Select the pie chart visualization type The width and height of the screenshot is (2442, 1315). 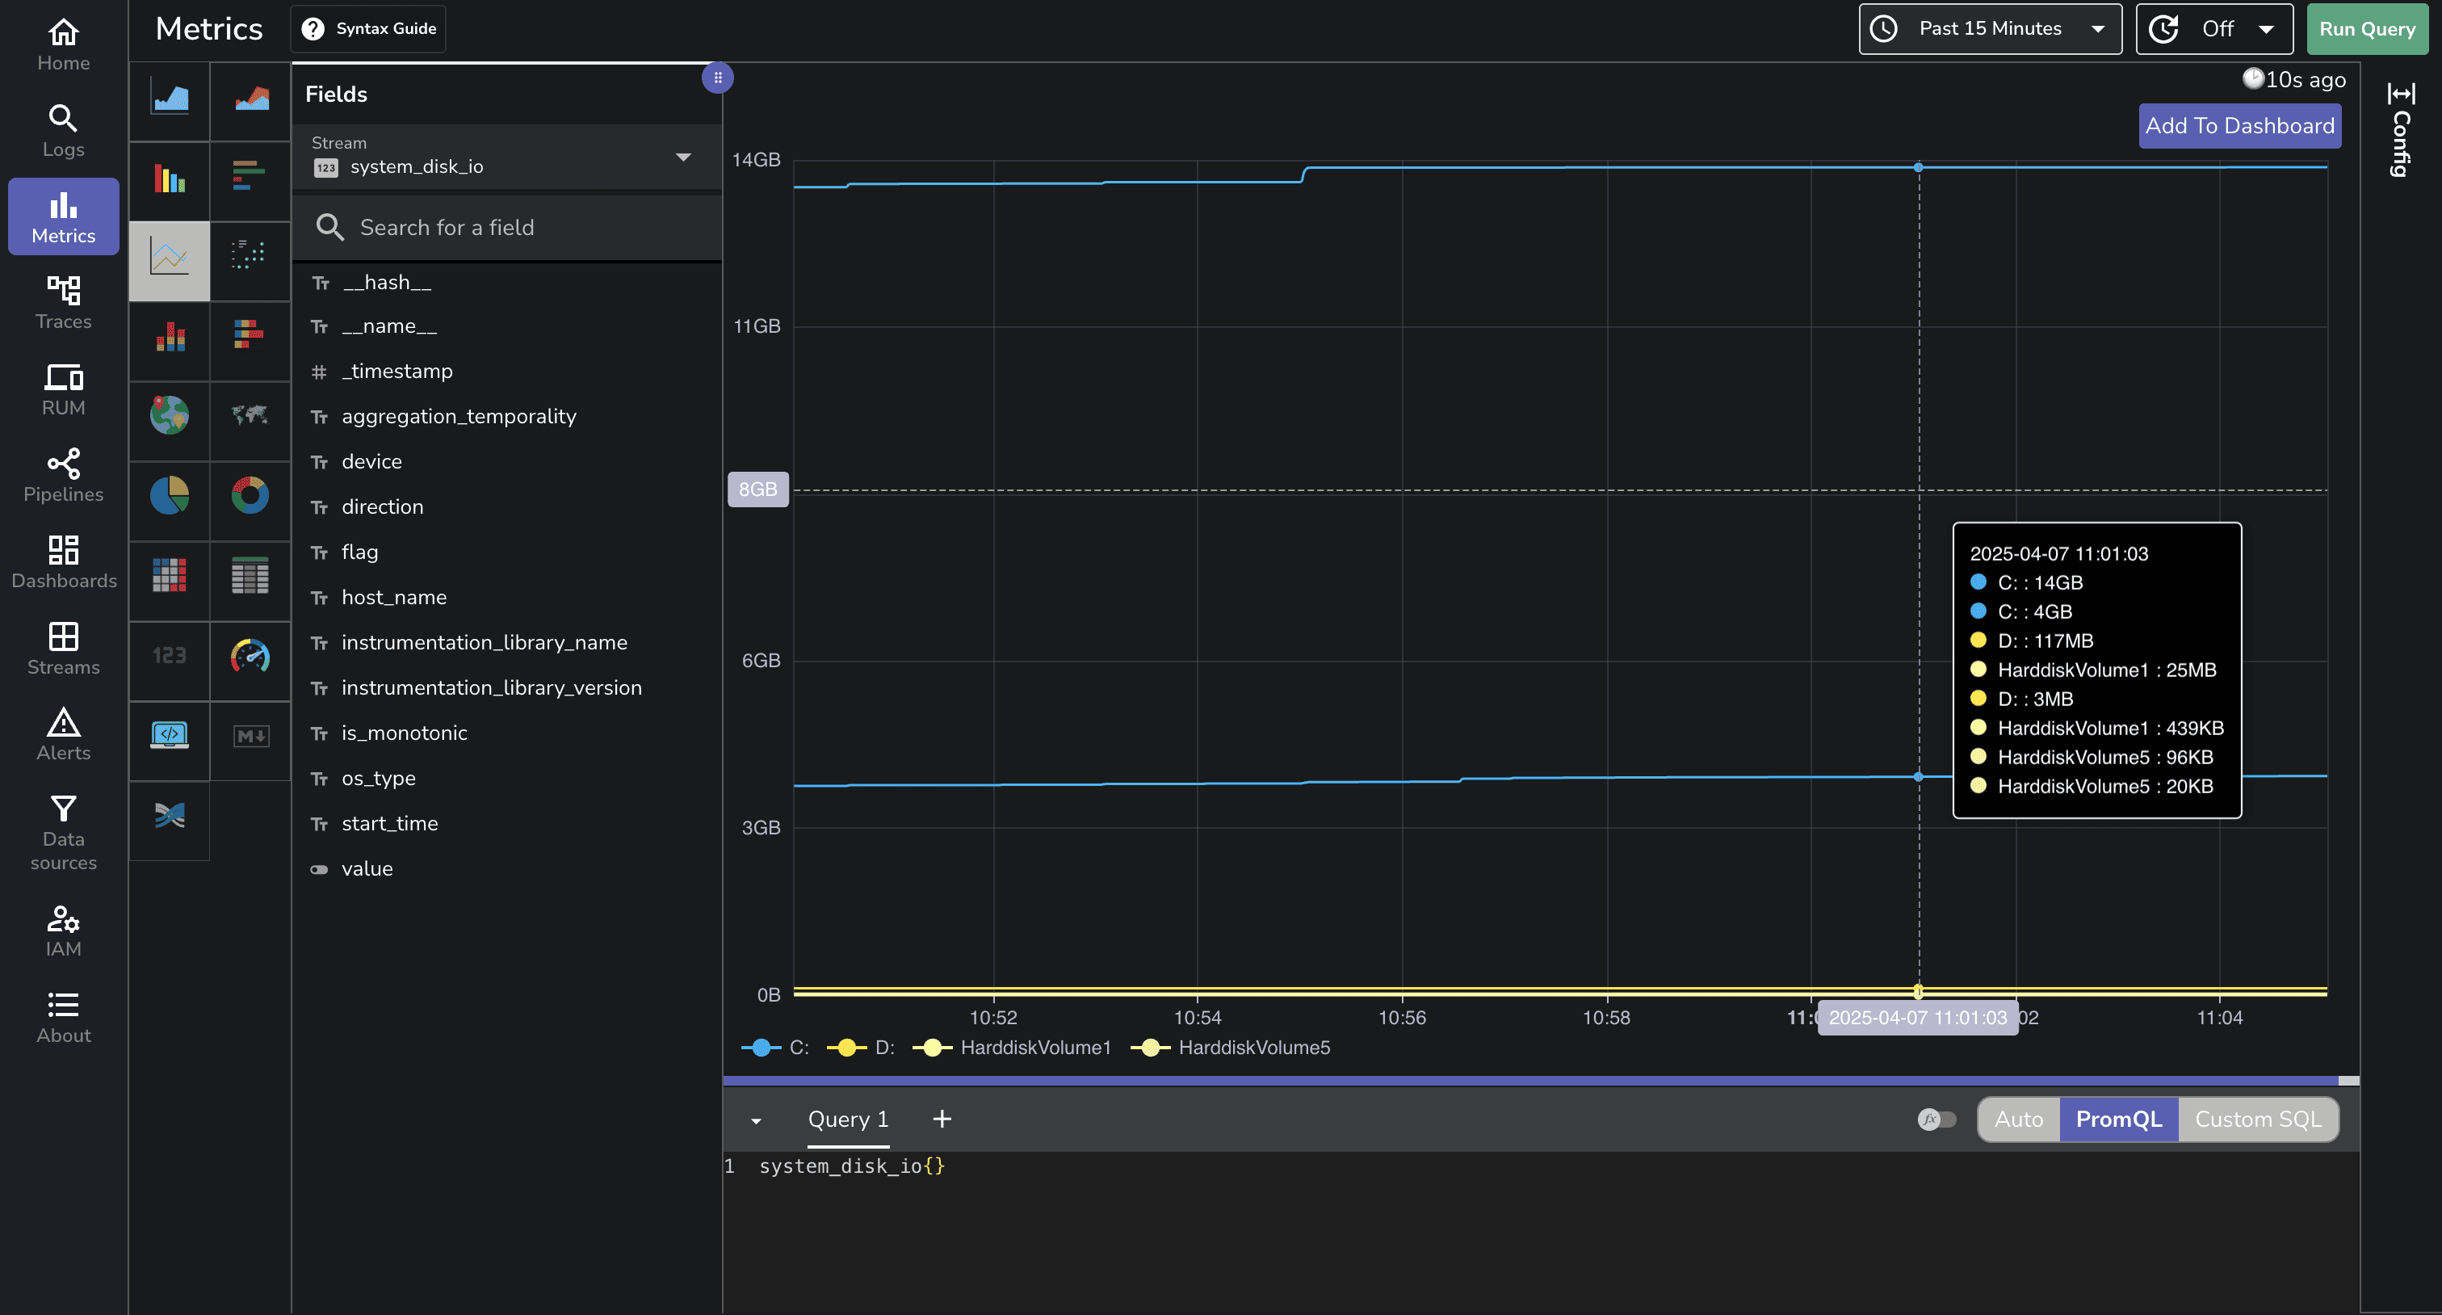coord(168,496)
